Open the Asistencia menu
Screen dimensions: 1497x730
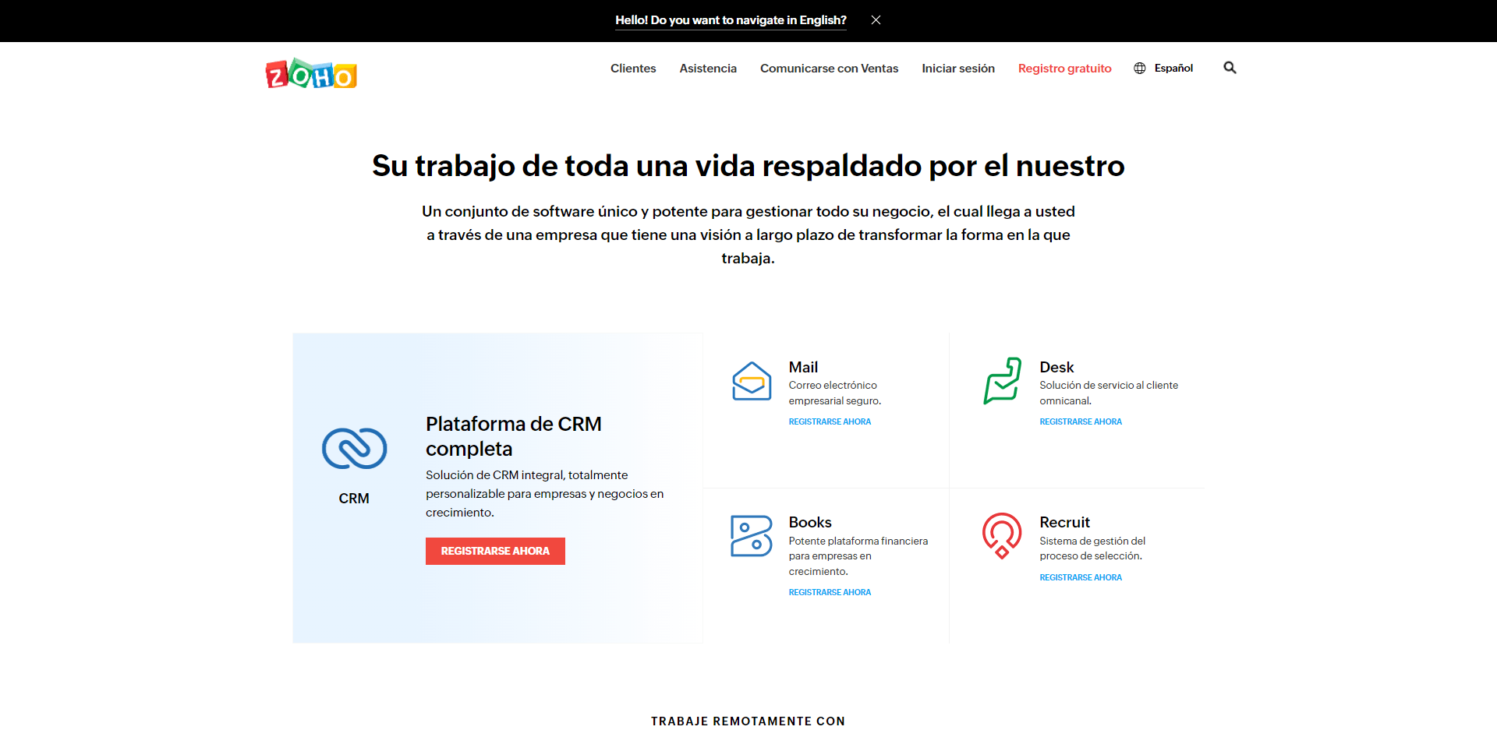(x=707, y=69)
